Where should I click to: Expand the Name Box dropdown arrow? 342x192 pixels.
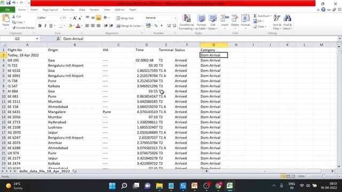pyautogui.click(x=37, y=39)
